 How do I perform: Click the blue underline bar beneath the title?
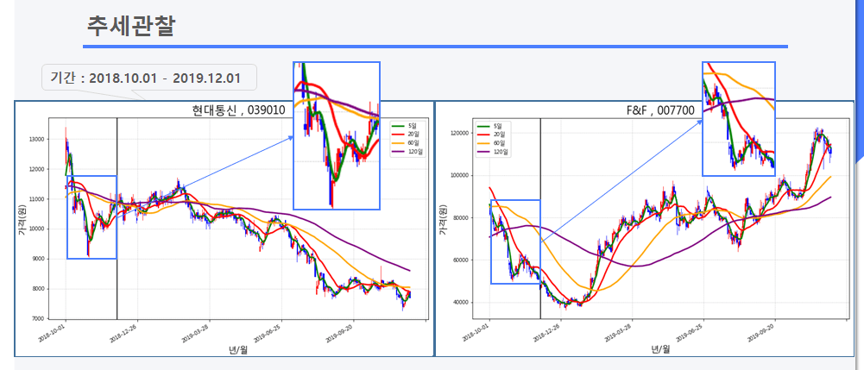pyautogui.click(x=436, y=46)
